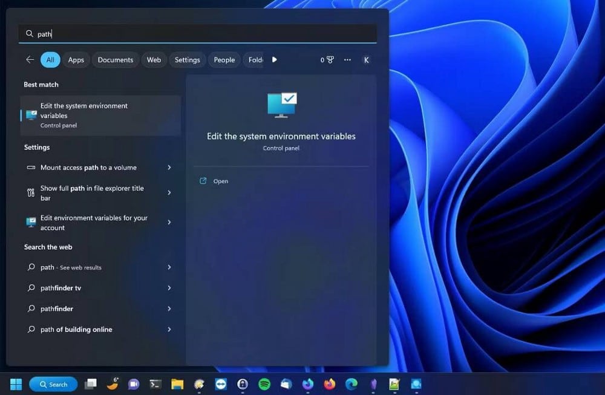Expand the pathfinder tv web suggestion
This screenshot has height=395, width=605.
[170, 288]
